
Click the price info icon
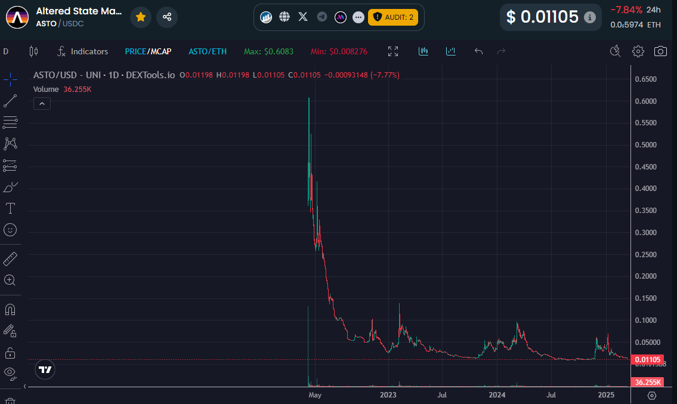[589, 17]
